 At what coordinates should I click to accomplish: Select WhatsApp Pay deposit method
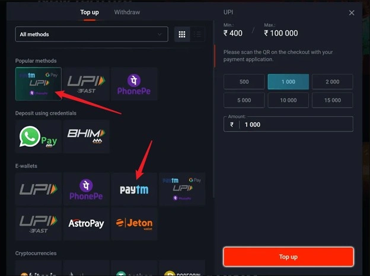pyautogui.click(x=39, y=136)
